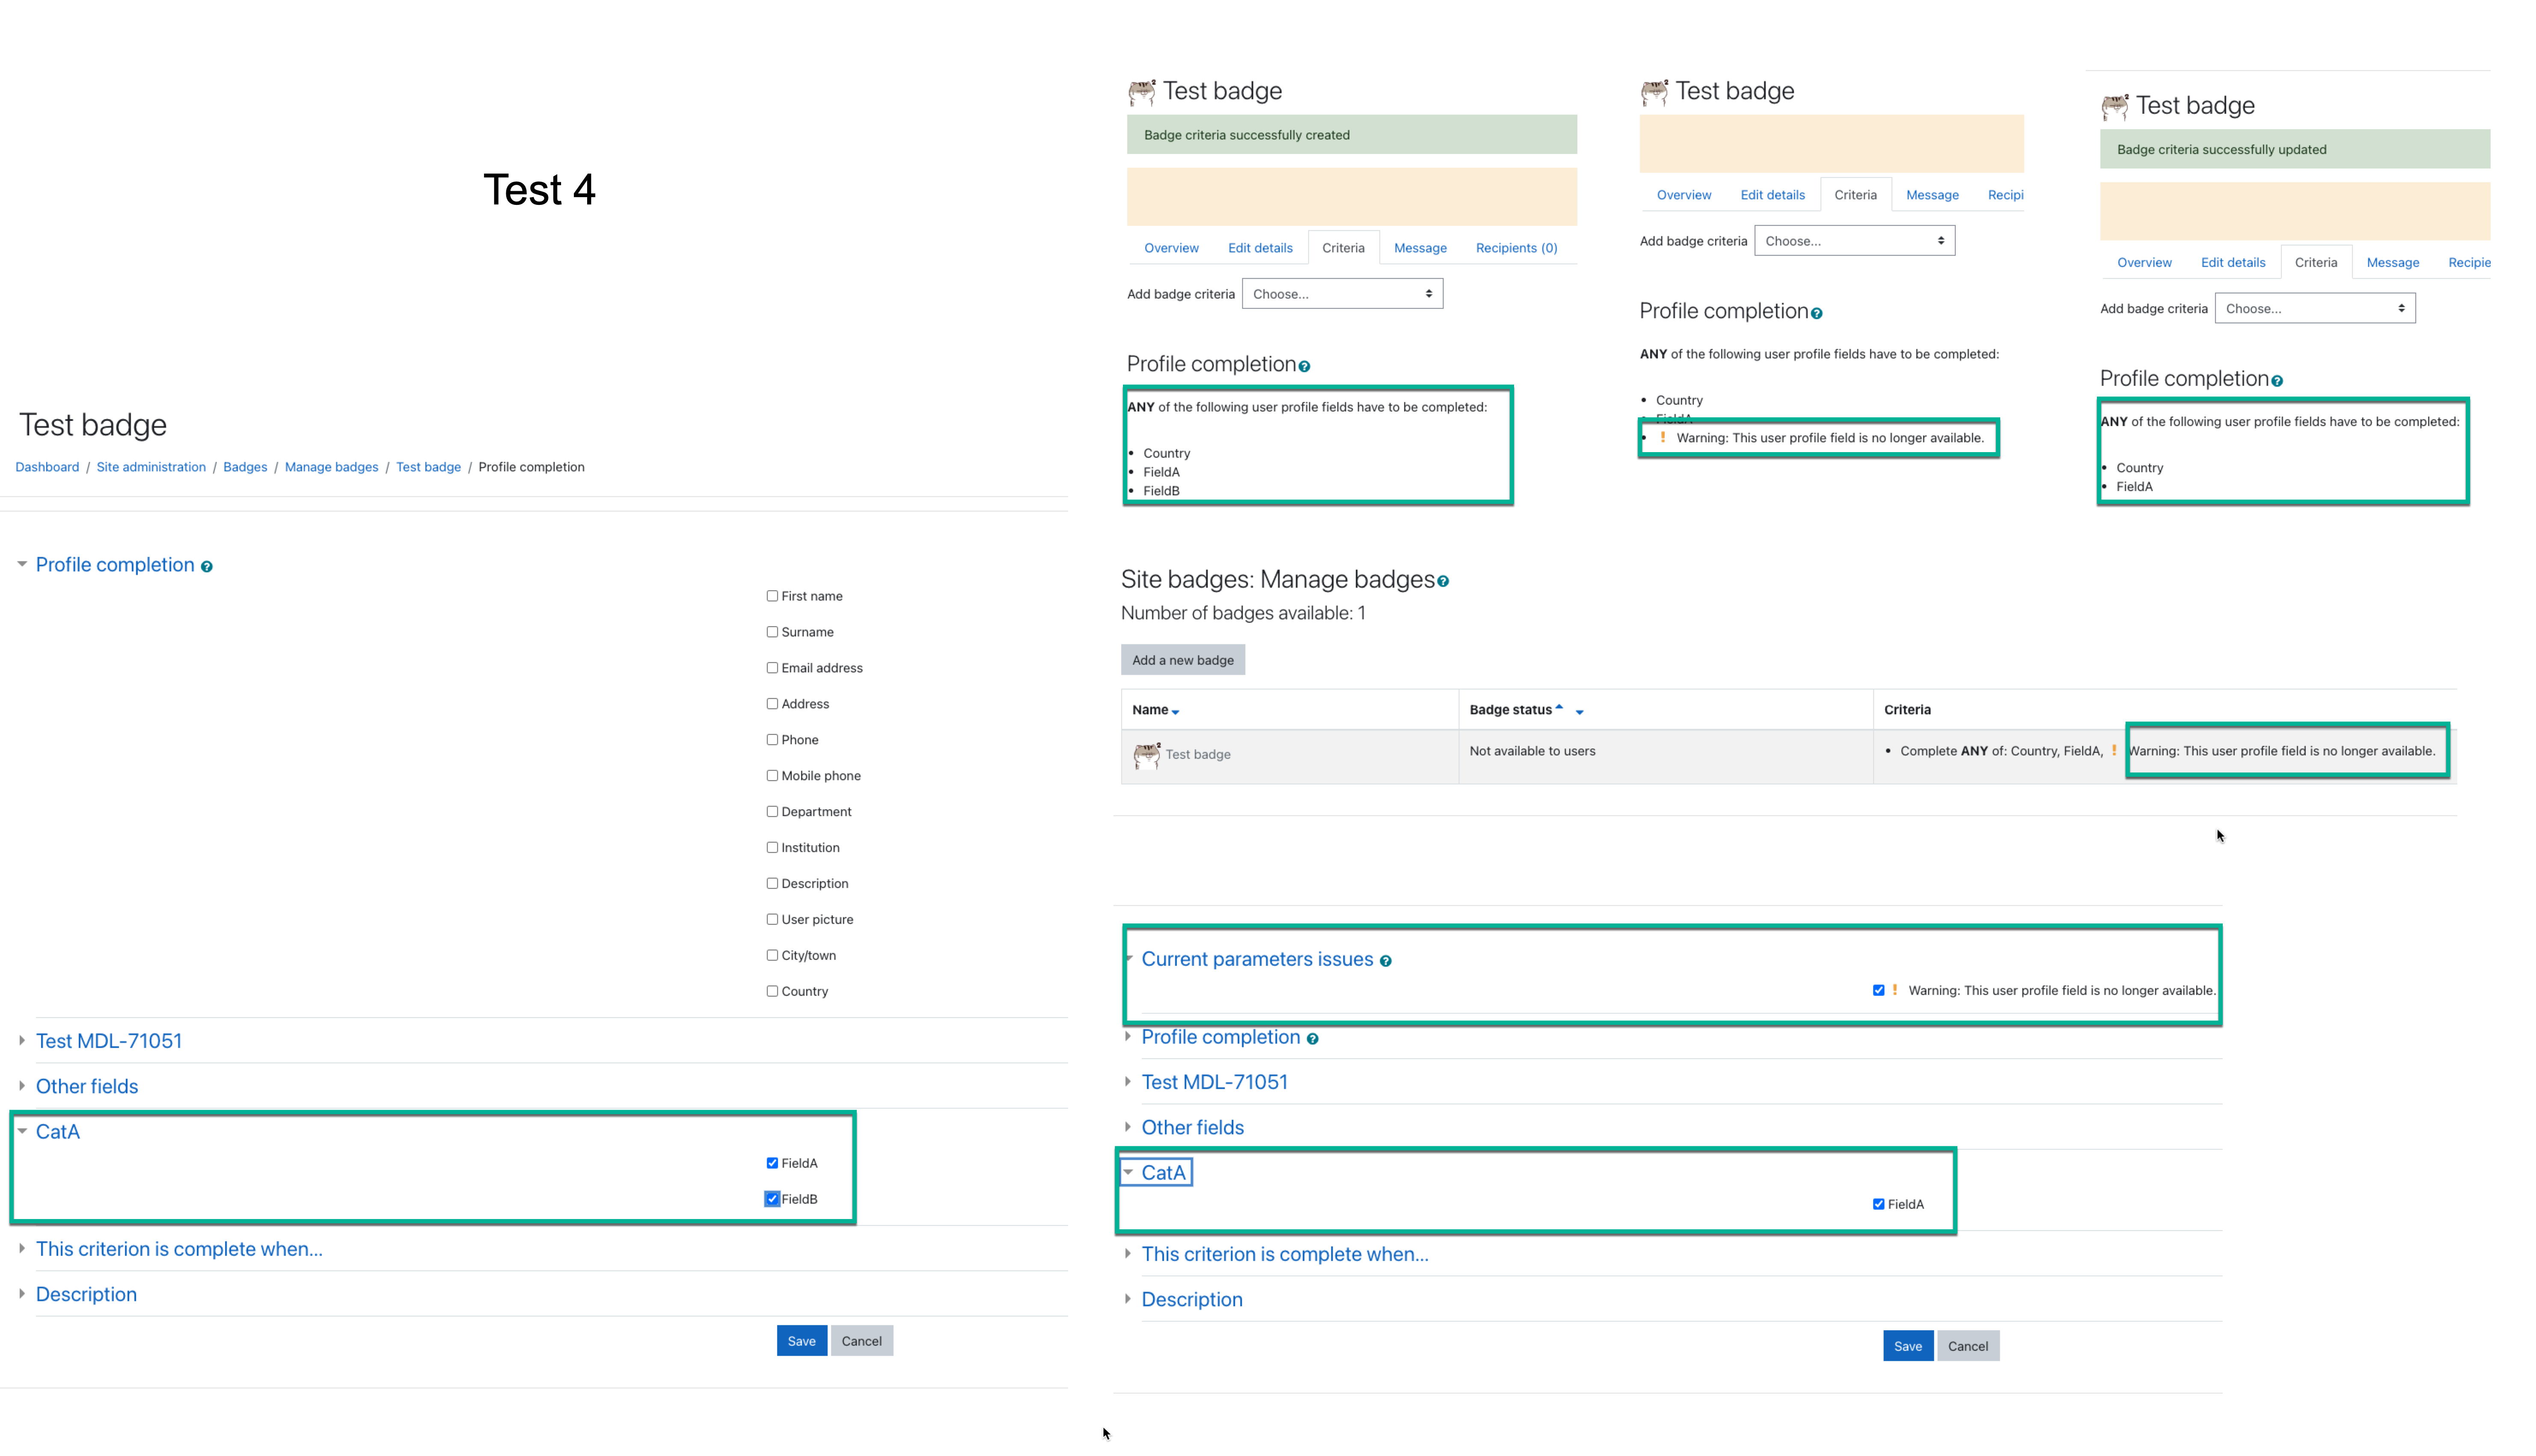Tick the Surname checkbox
The image size is (2536, 1456).
tap(772, 632)
